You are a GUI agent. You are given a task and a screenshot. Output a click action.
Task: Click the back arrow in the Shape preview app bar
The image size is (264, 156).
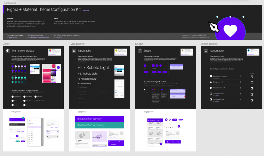pos(149,121)
